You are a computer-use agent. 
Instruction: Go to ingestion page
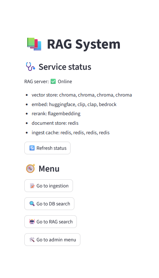(49, 186)
